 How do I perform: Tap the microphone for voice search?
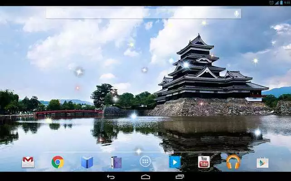coord(237,14)
